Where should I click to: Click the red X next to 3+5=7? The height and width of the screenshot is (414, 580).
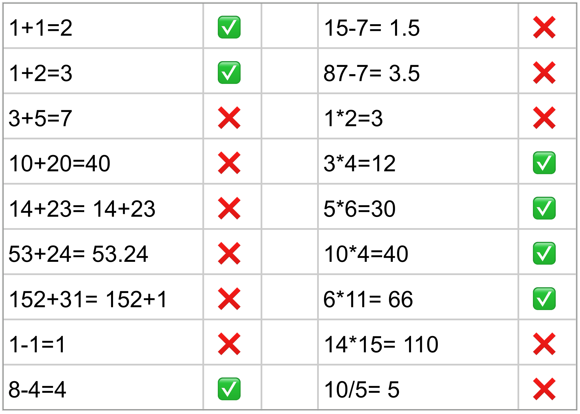click(x=229, y=118)
